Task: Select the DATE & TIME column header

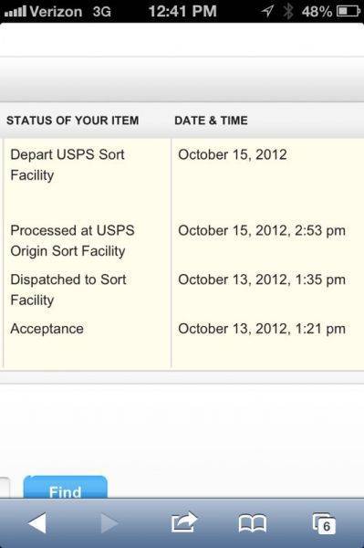Action: [211, 121]
